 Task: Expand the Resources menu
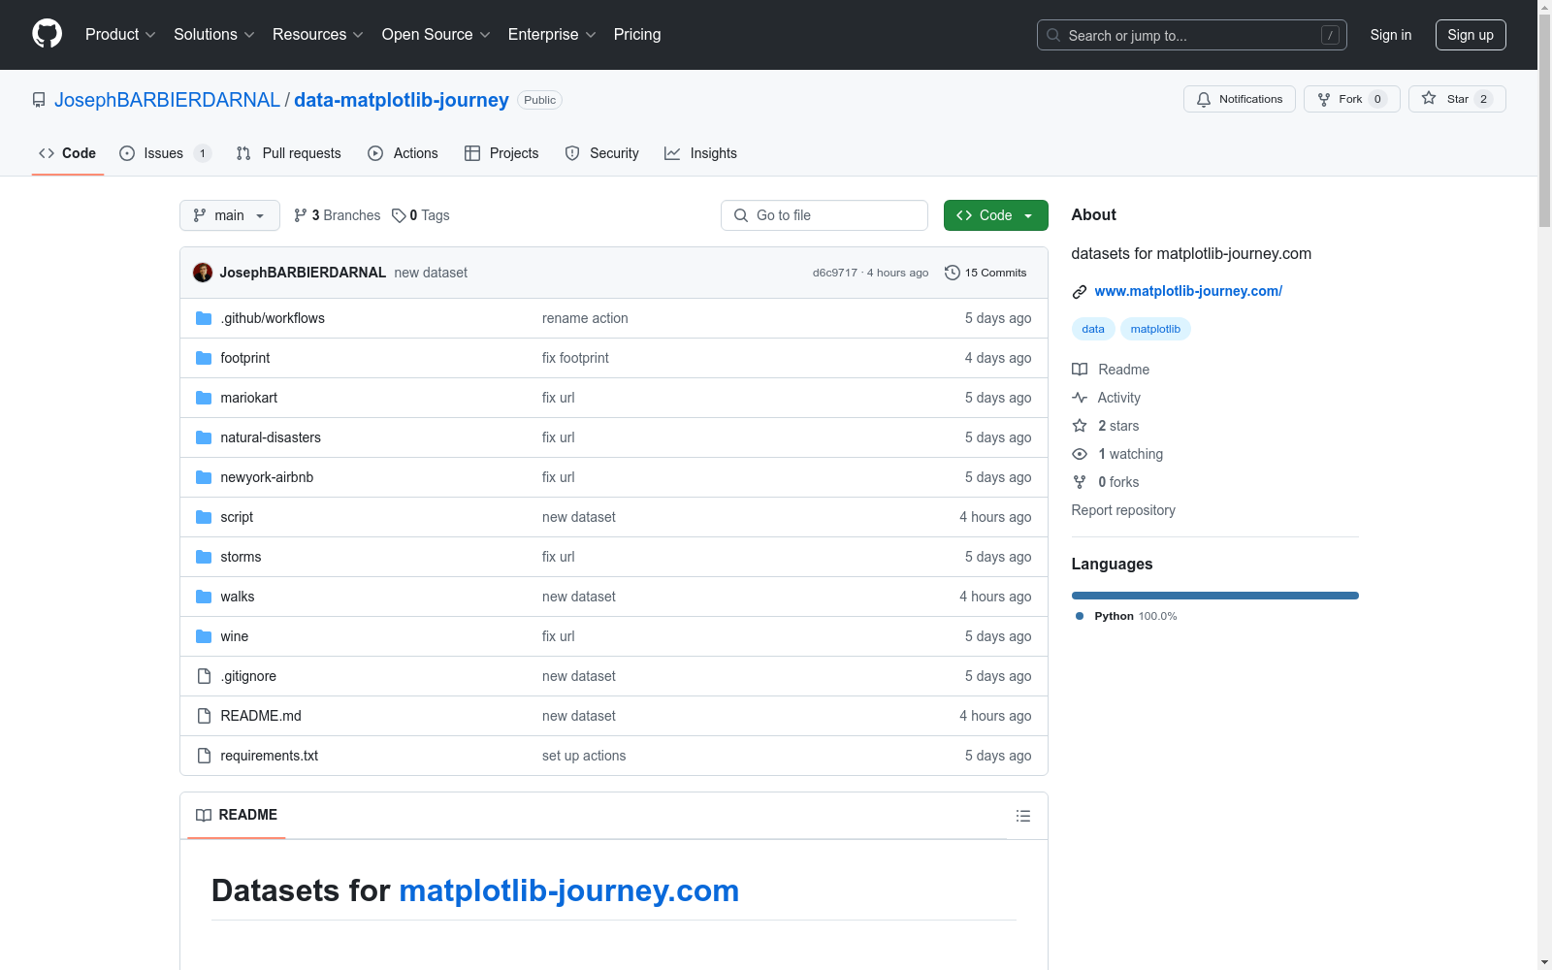[318, 34]
